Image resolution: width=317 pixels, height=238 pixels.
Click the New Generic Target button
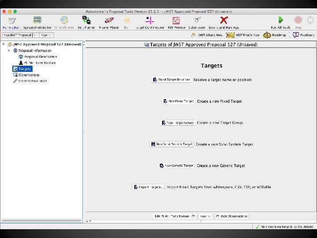[176, 166]
